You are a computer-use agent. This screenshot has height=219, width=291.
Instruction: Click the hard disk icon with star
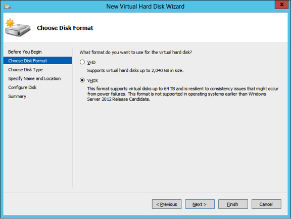coord(18,27)
